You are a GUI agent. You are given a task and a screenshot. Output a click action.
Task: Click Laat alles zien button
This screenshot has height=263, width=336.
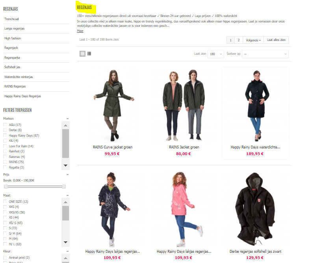point(276,40)
